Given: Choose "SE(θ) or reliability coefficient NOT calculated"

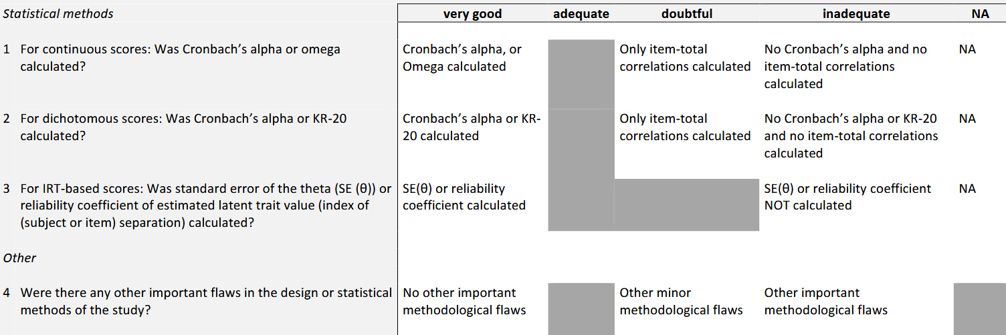Looking at the screenshot, I should 847,197.
